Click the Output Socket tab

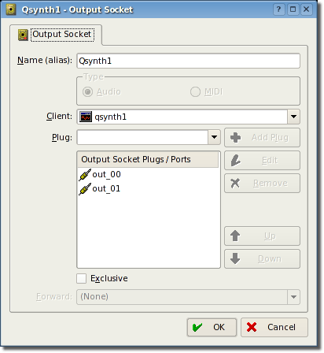[56, 35]
